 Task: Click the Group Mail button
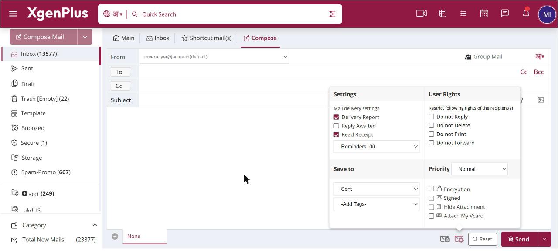pyautogui.click(x=483, y=57)
